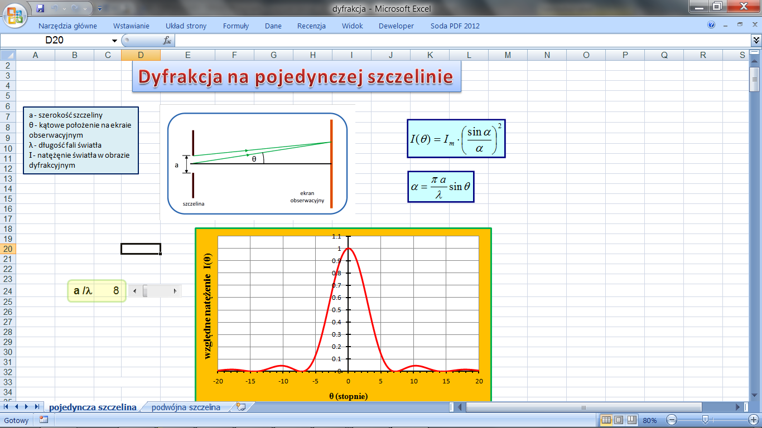This screenshot has height=428, width=762.
Task: Open the Undo history dropdown arrow
Action: pyautogui.click(x=64, y=9)
